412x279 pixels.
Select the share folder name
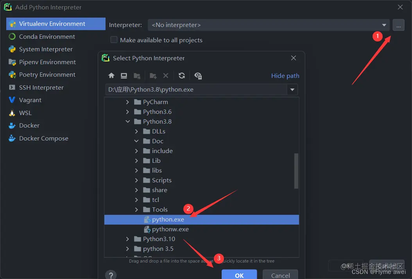[x=159, y=190]
